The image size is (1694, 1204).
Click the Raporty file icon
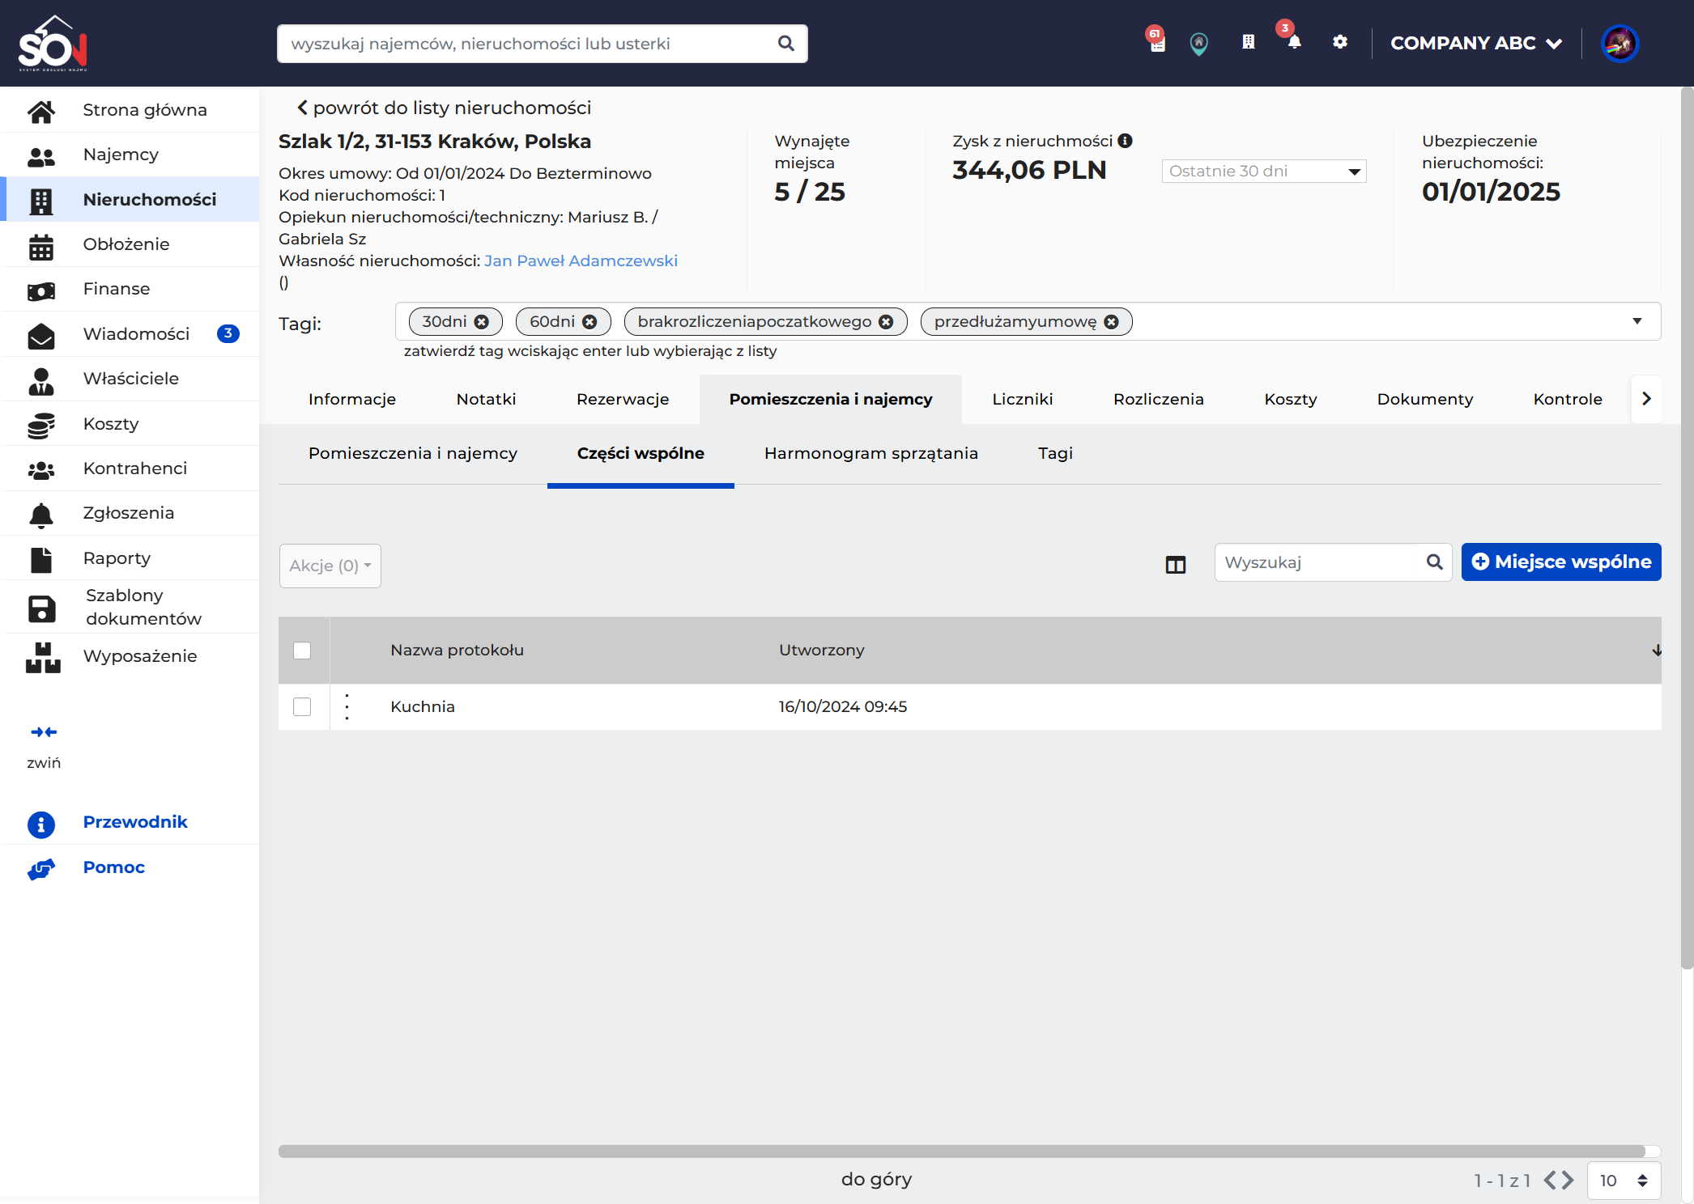(41, 559)
